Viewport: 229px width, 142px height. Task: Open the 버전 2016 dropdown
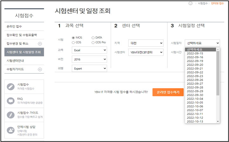coord(89,59)
